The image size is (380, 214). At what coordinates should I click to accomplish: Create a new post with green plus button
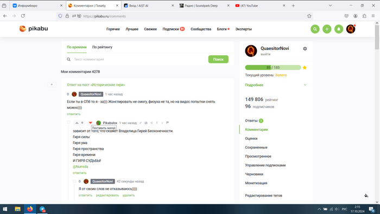(x=327, y=29)
